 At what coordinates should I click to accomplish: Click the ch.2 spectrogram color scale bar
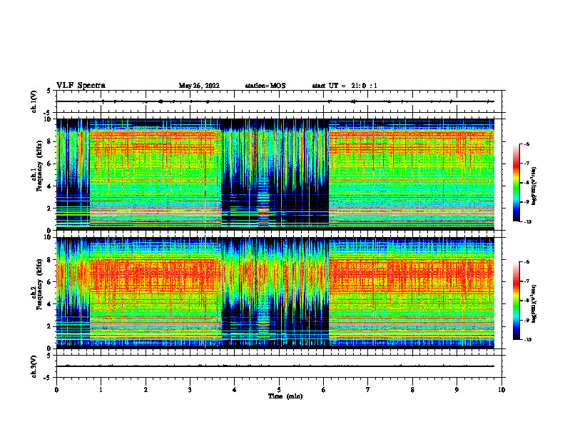pyautogui.click(x=516, y=301)
